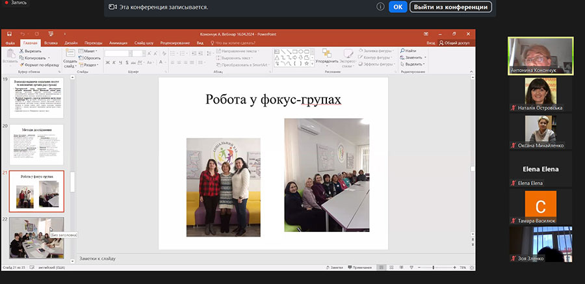The height and width of the screenshot is (284, 585).
Task: Click Format Painter (Формат по образцу)
Action: 38,65
